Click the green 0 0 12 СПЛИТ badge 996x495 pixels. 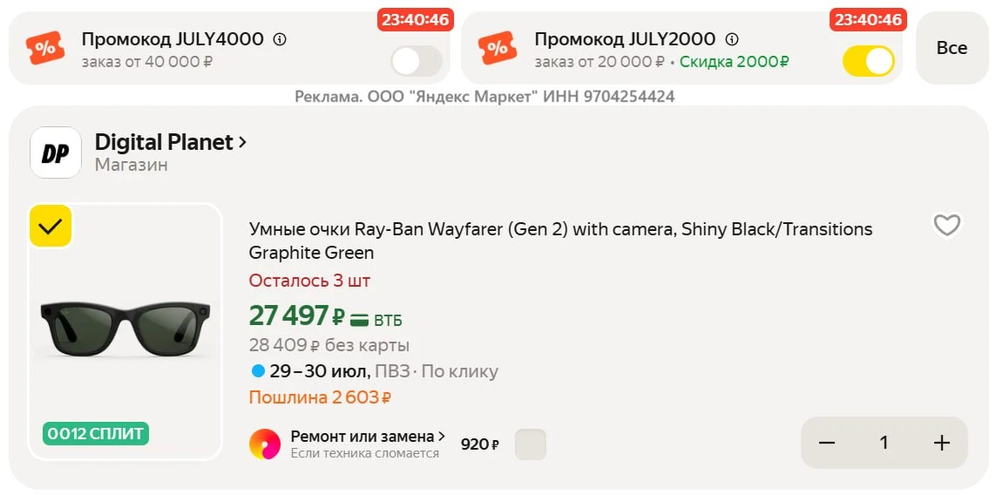tap(96, 434)
